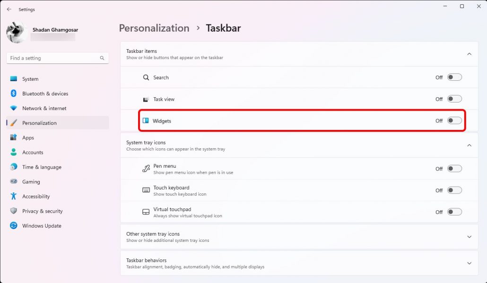
Task: Go back to Personalization via breadcrumb
Action: click(154, 28)
